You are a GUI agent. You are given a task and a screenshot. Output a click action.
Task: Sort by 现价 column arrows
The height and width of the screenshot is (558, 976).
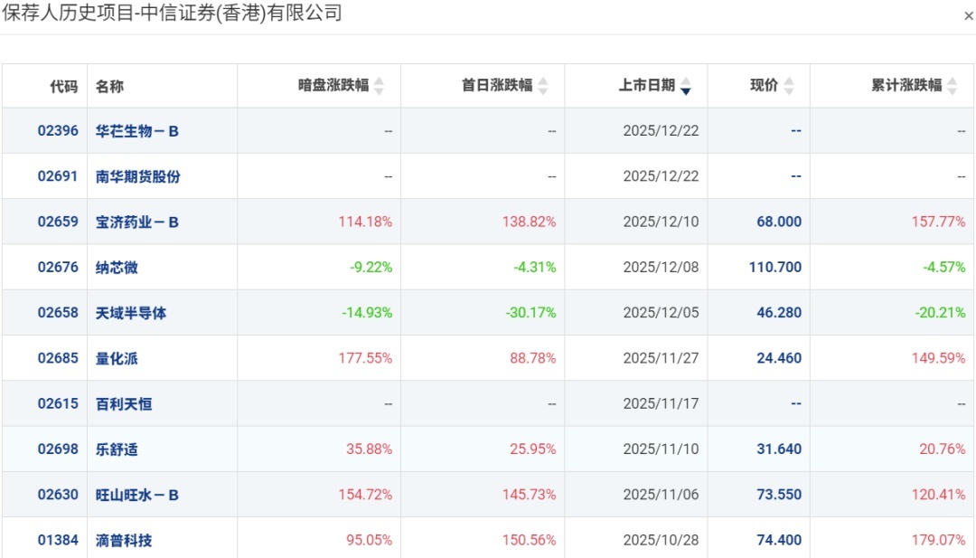click(789, 86)
